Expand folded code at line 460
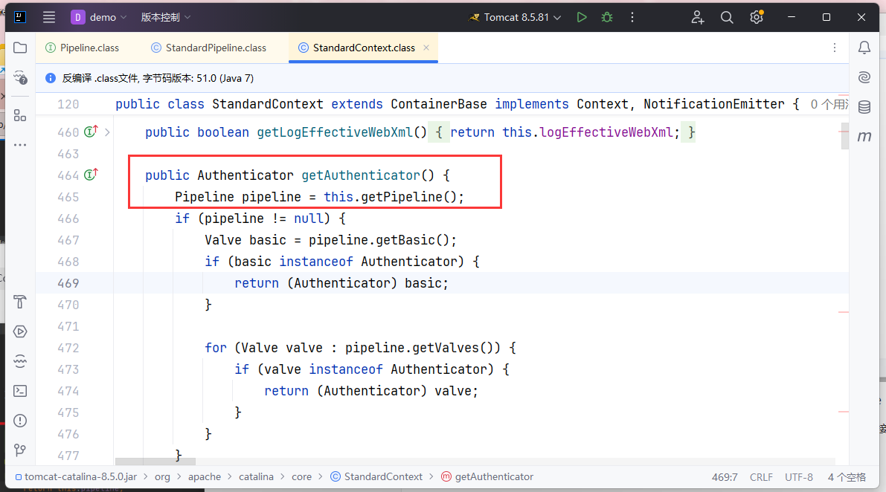 pos(107,132)
